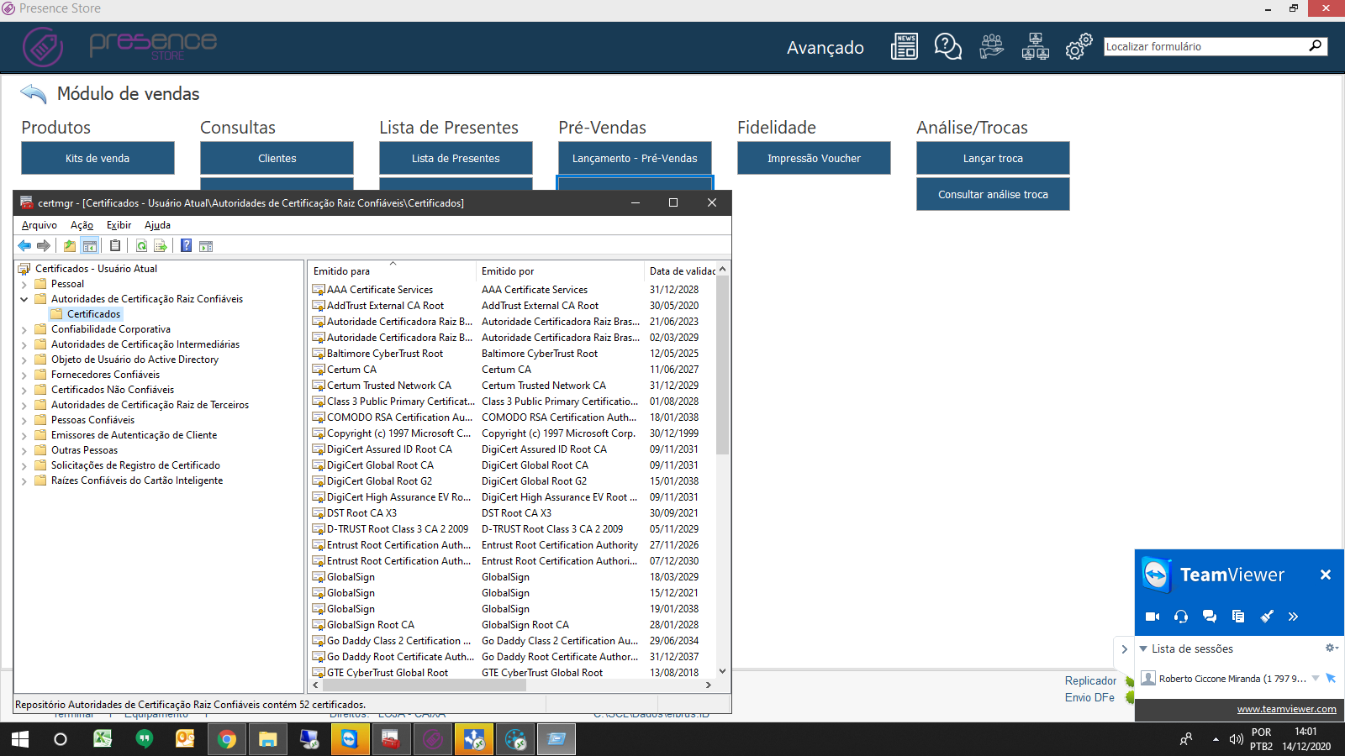The width and height of the screenshot is (1345, 756).
Task: Open TeamViewer session list gear options
Action: pyautogui.click(x=1332, y=648)
